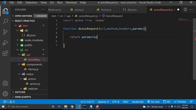Open the Windows Start menu
This screenshot has height=110, width=196.
coord(3,107)
